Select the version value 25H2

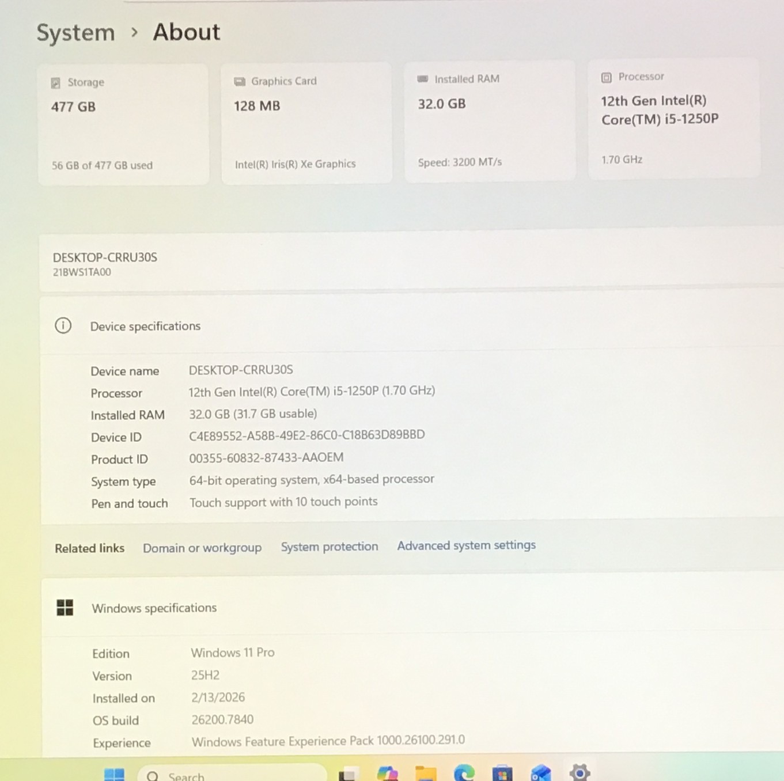tap(205, 675)
